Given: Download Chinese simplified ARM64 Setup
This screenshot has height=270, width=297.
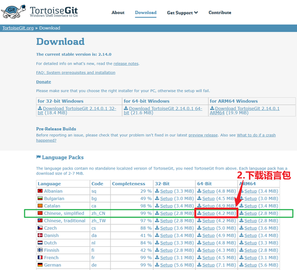Looking at the screenshot, I should 250,214.
